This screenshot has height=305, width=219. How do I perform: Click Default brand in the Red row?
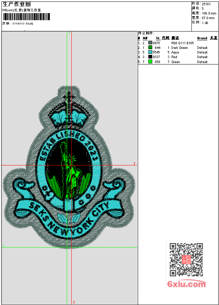202,57
